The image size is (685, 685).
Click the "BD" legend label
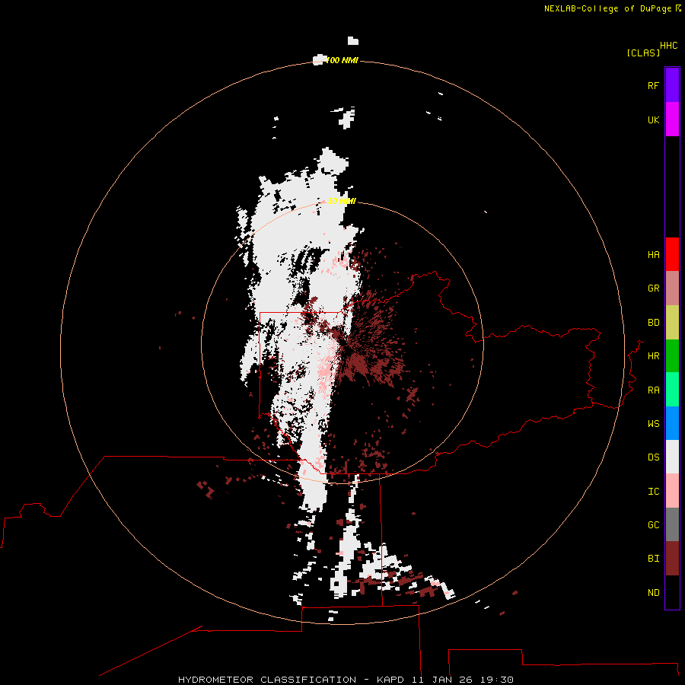click(x=653, y=323)
